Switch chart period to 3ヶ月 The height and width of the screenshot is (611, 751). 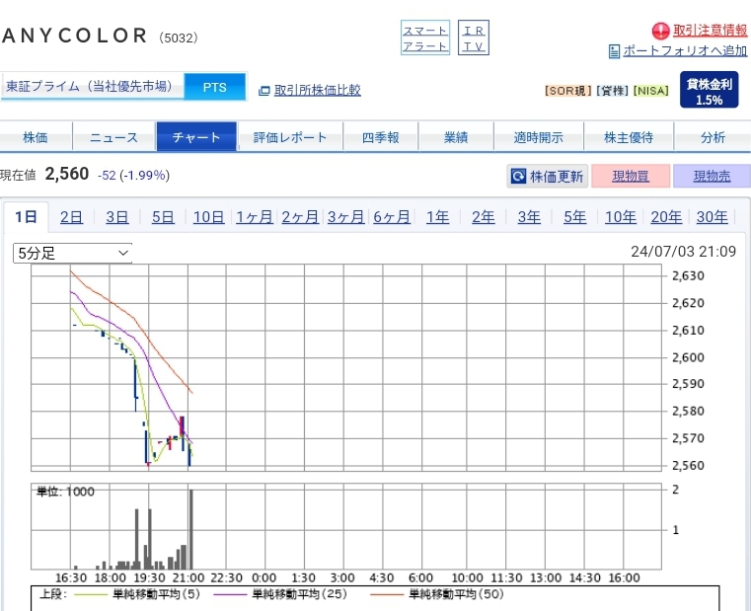pyautogui.click(x=345, y=217)
